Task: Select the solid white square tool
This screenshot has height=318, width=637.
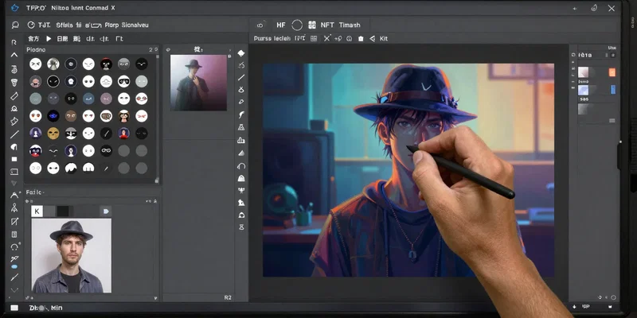Action: click(14, 159)
